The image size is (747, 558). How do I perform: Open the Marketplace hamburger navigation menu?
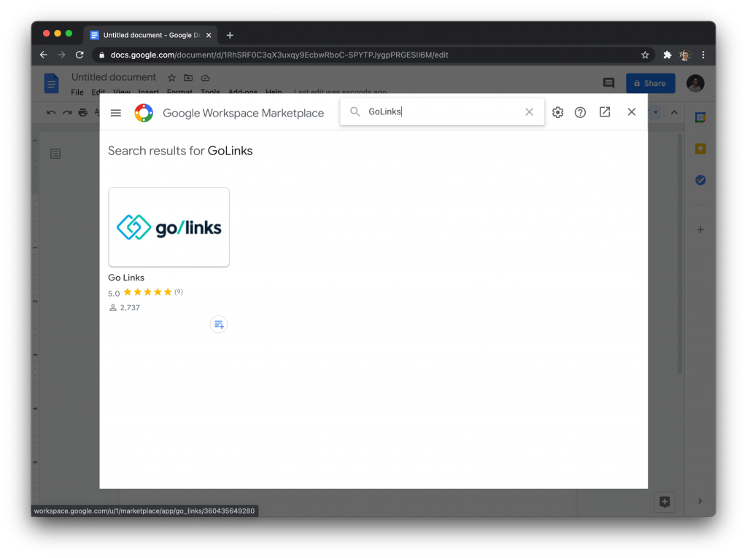point(115,112)
